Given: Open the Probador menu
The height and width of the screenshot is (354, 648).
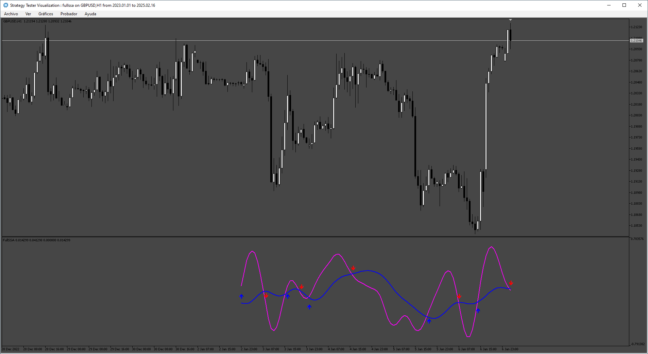Looking at the screenshot, I should 69,14.
